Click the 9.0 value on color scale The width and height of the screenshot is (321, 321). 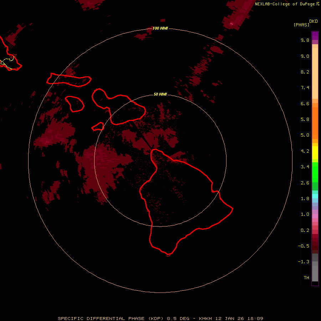(305, 56)
